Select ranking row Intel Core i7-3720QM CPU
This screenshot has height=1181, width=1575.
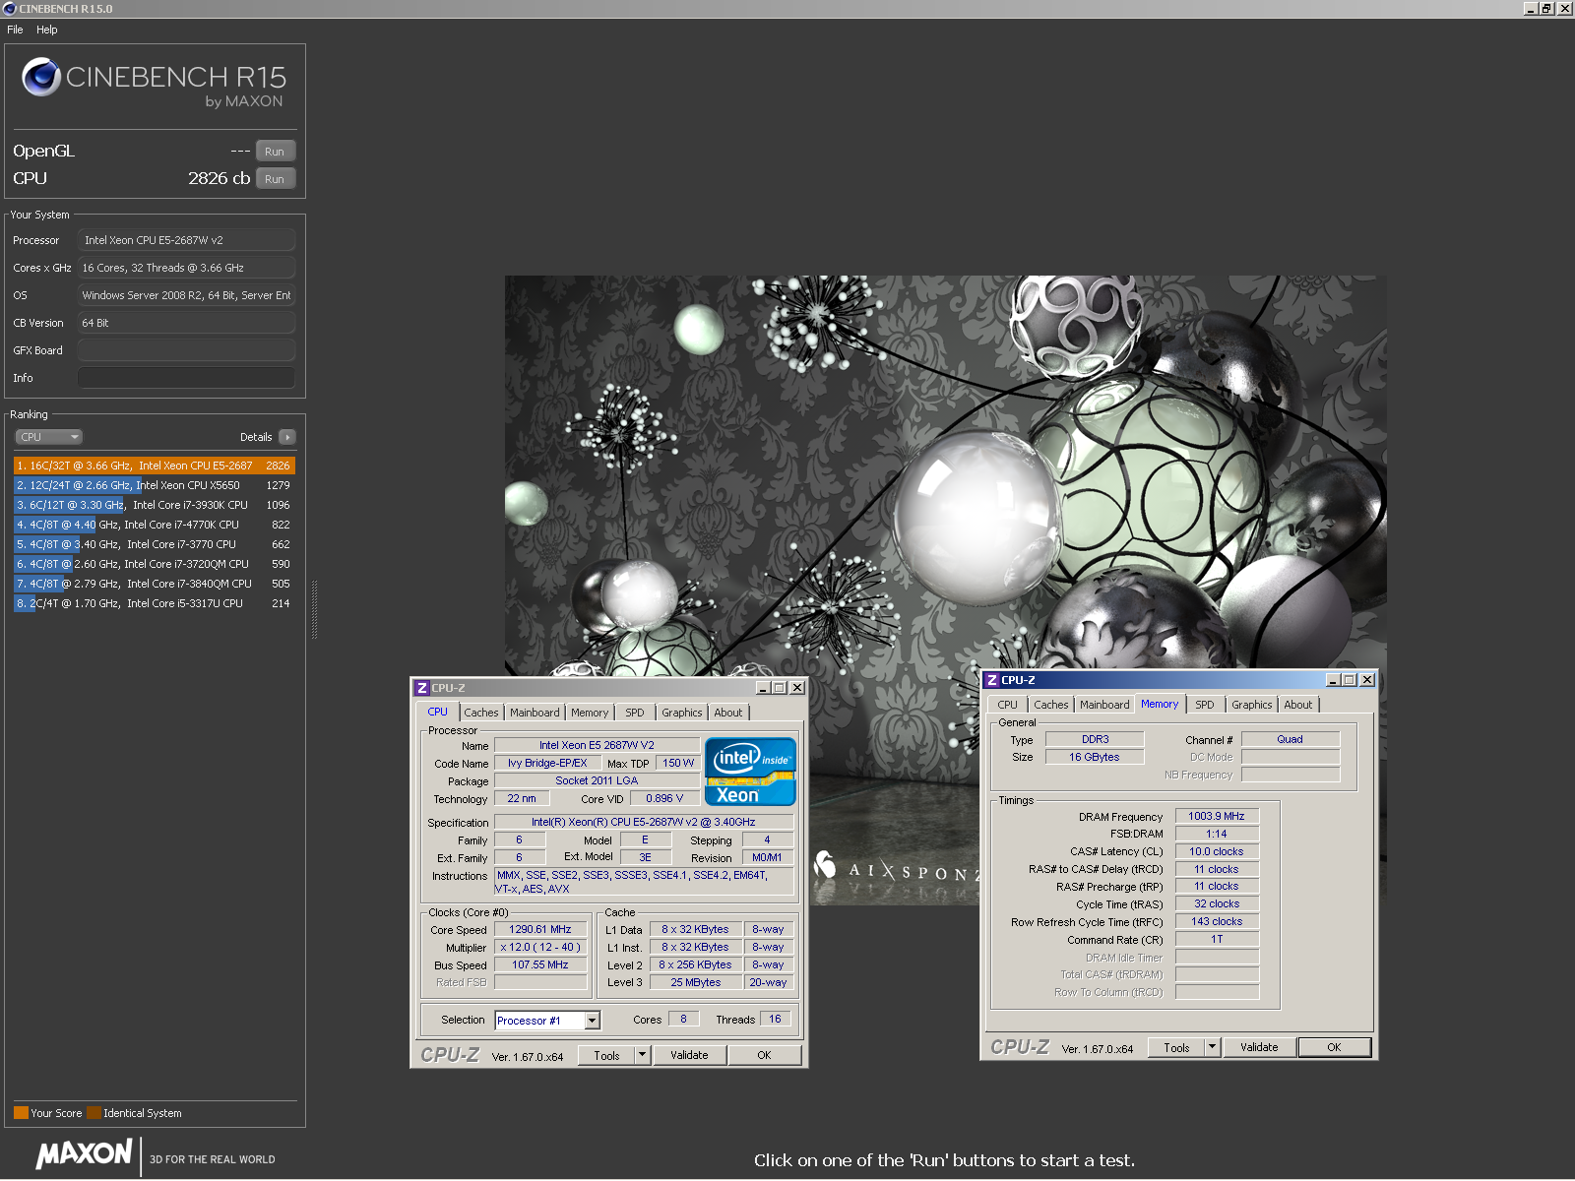(155, 564)
